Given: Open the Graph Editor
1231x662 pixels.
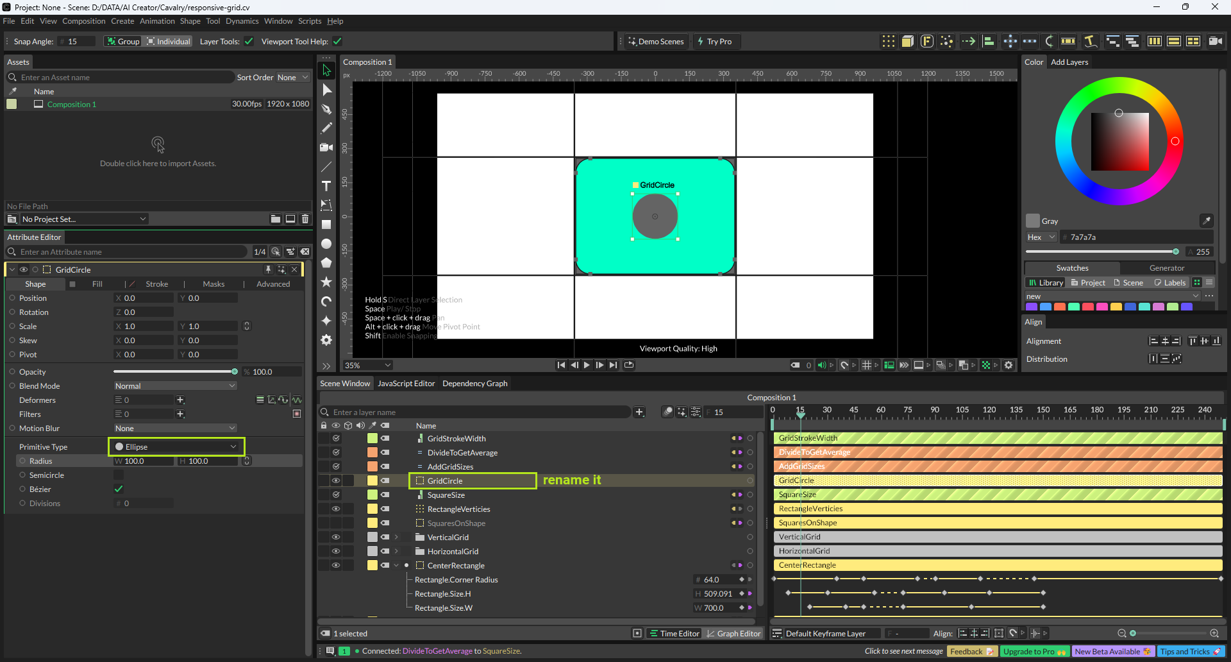Looking at the screenshot, I should pos(733,634).
